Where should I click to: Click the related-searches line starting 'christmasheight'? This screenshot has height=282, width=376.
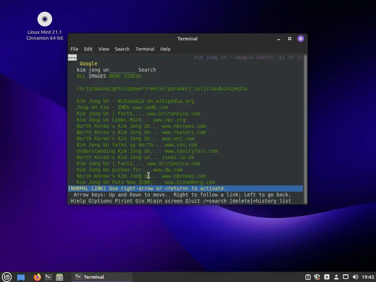click(x=162, y=88)
